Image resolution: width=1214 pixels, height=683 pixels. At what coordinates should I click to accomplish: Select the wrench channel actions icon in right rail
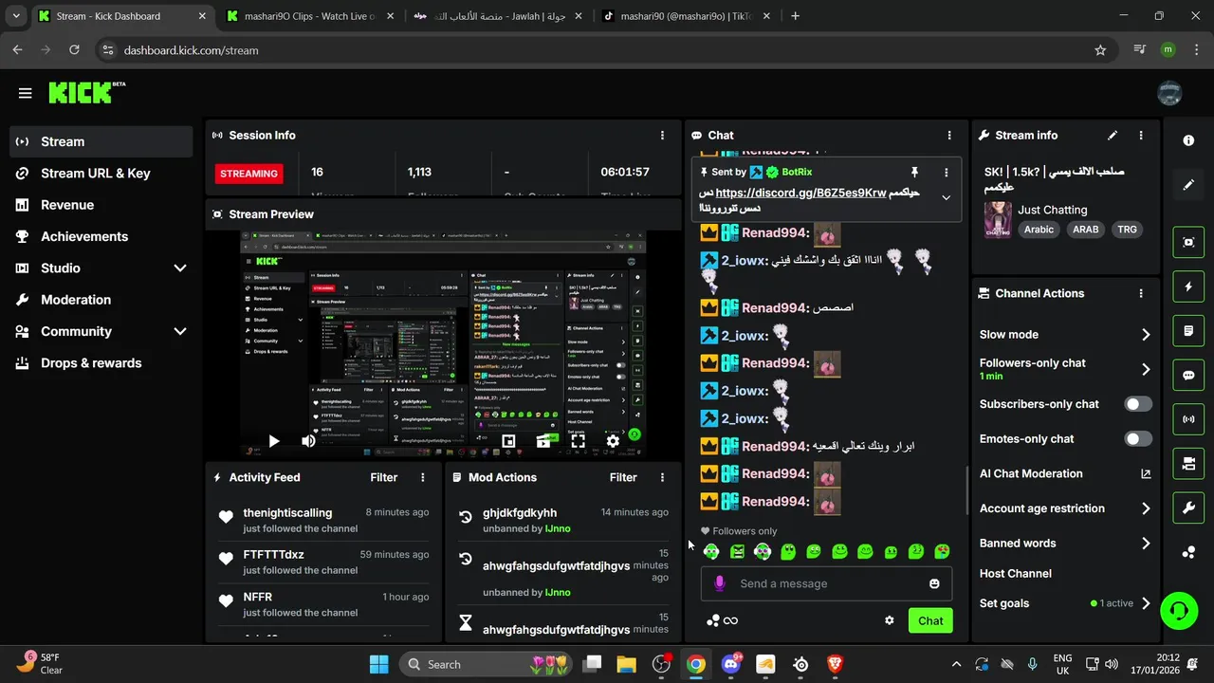1188,508
